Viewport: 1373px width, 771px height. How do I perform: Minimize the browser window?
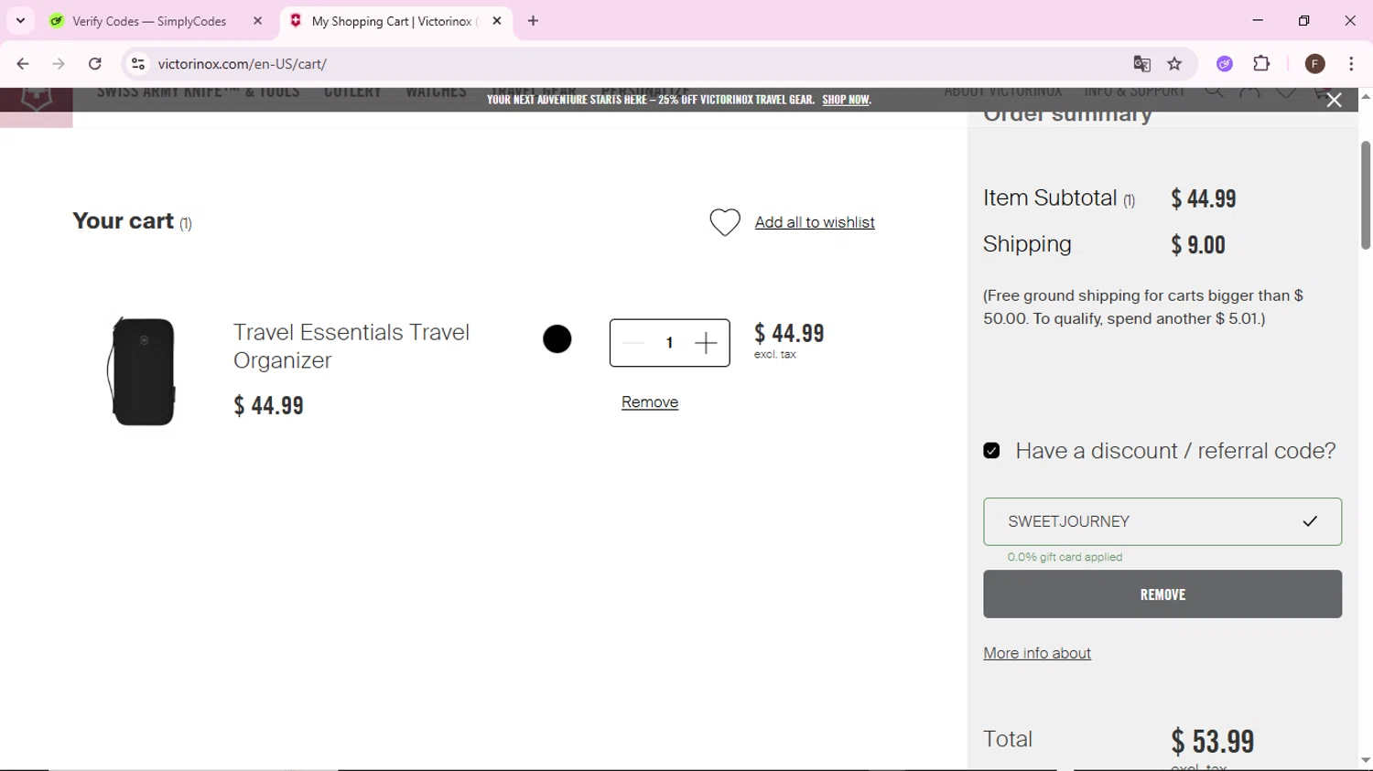coord(1258,20)
